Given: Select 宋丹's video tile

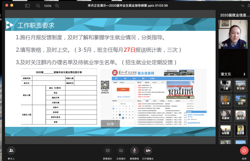Looking at the screenshot, I should pyautogui.click(x=232, y=34).
